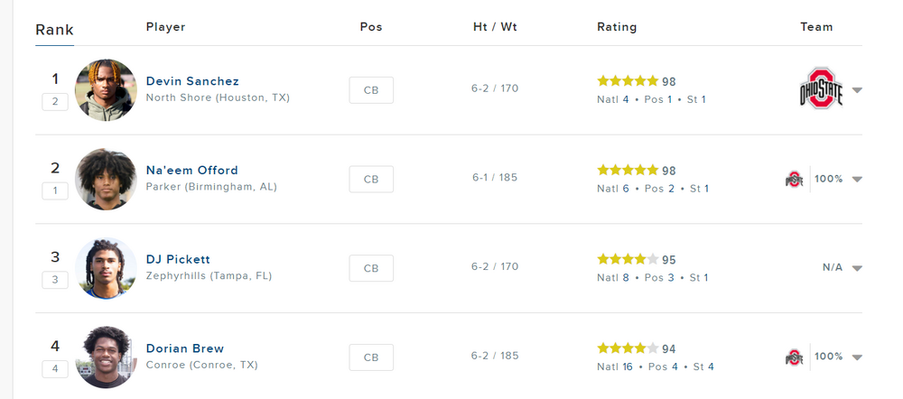Click Dorian Brew's star rating
Viewport: 903px width, 399px height.
(628, 348)
